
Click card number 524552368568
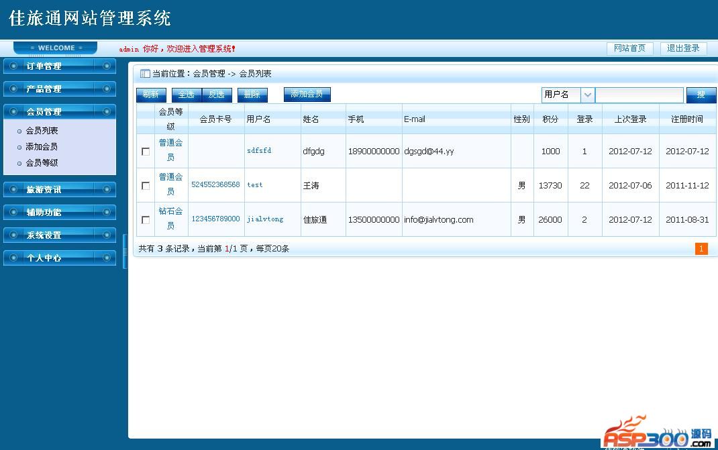pyautogui.click(x=215, y=184)
